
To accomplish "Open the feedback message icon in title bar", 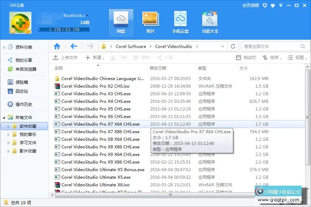I will 265,5.
